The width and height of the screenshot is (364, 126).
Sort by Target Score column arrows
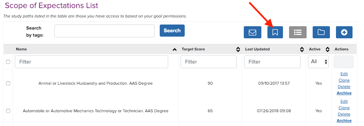point(238,49)
